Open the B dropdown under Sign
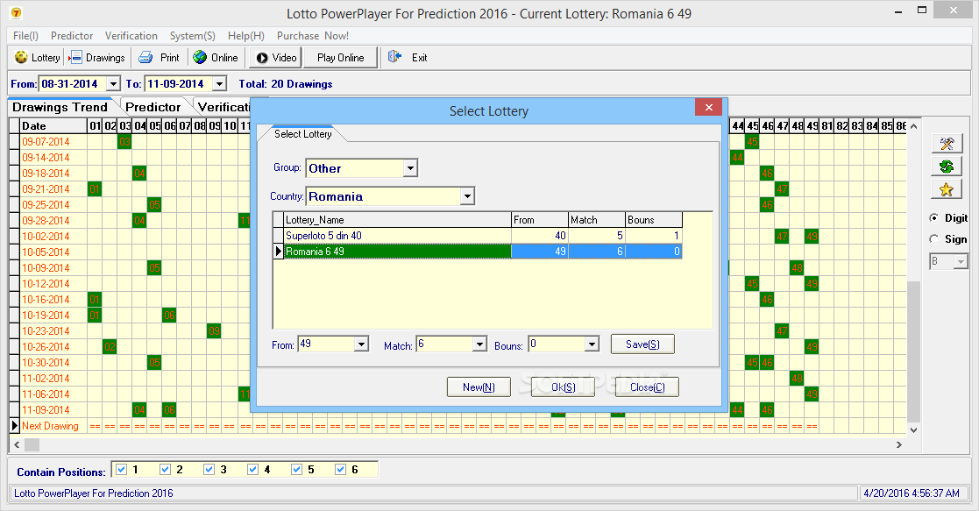This screenshot has width=979, height=511. 961,262
